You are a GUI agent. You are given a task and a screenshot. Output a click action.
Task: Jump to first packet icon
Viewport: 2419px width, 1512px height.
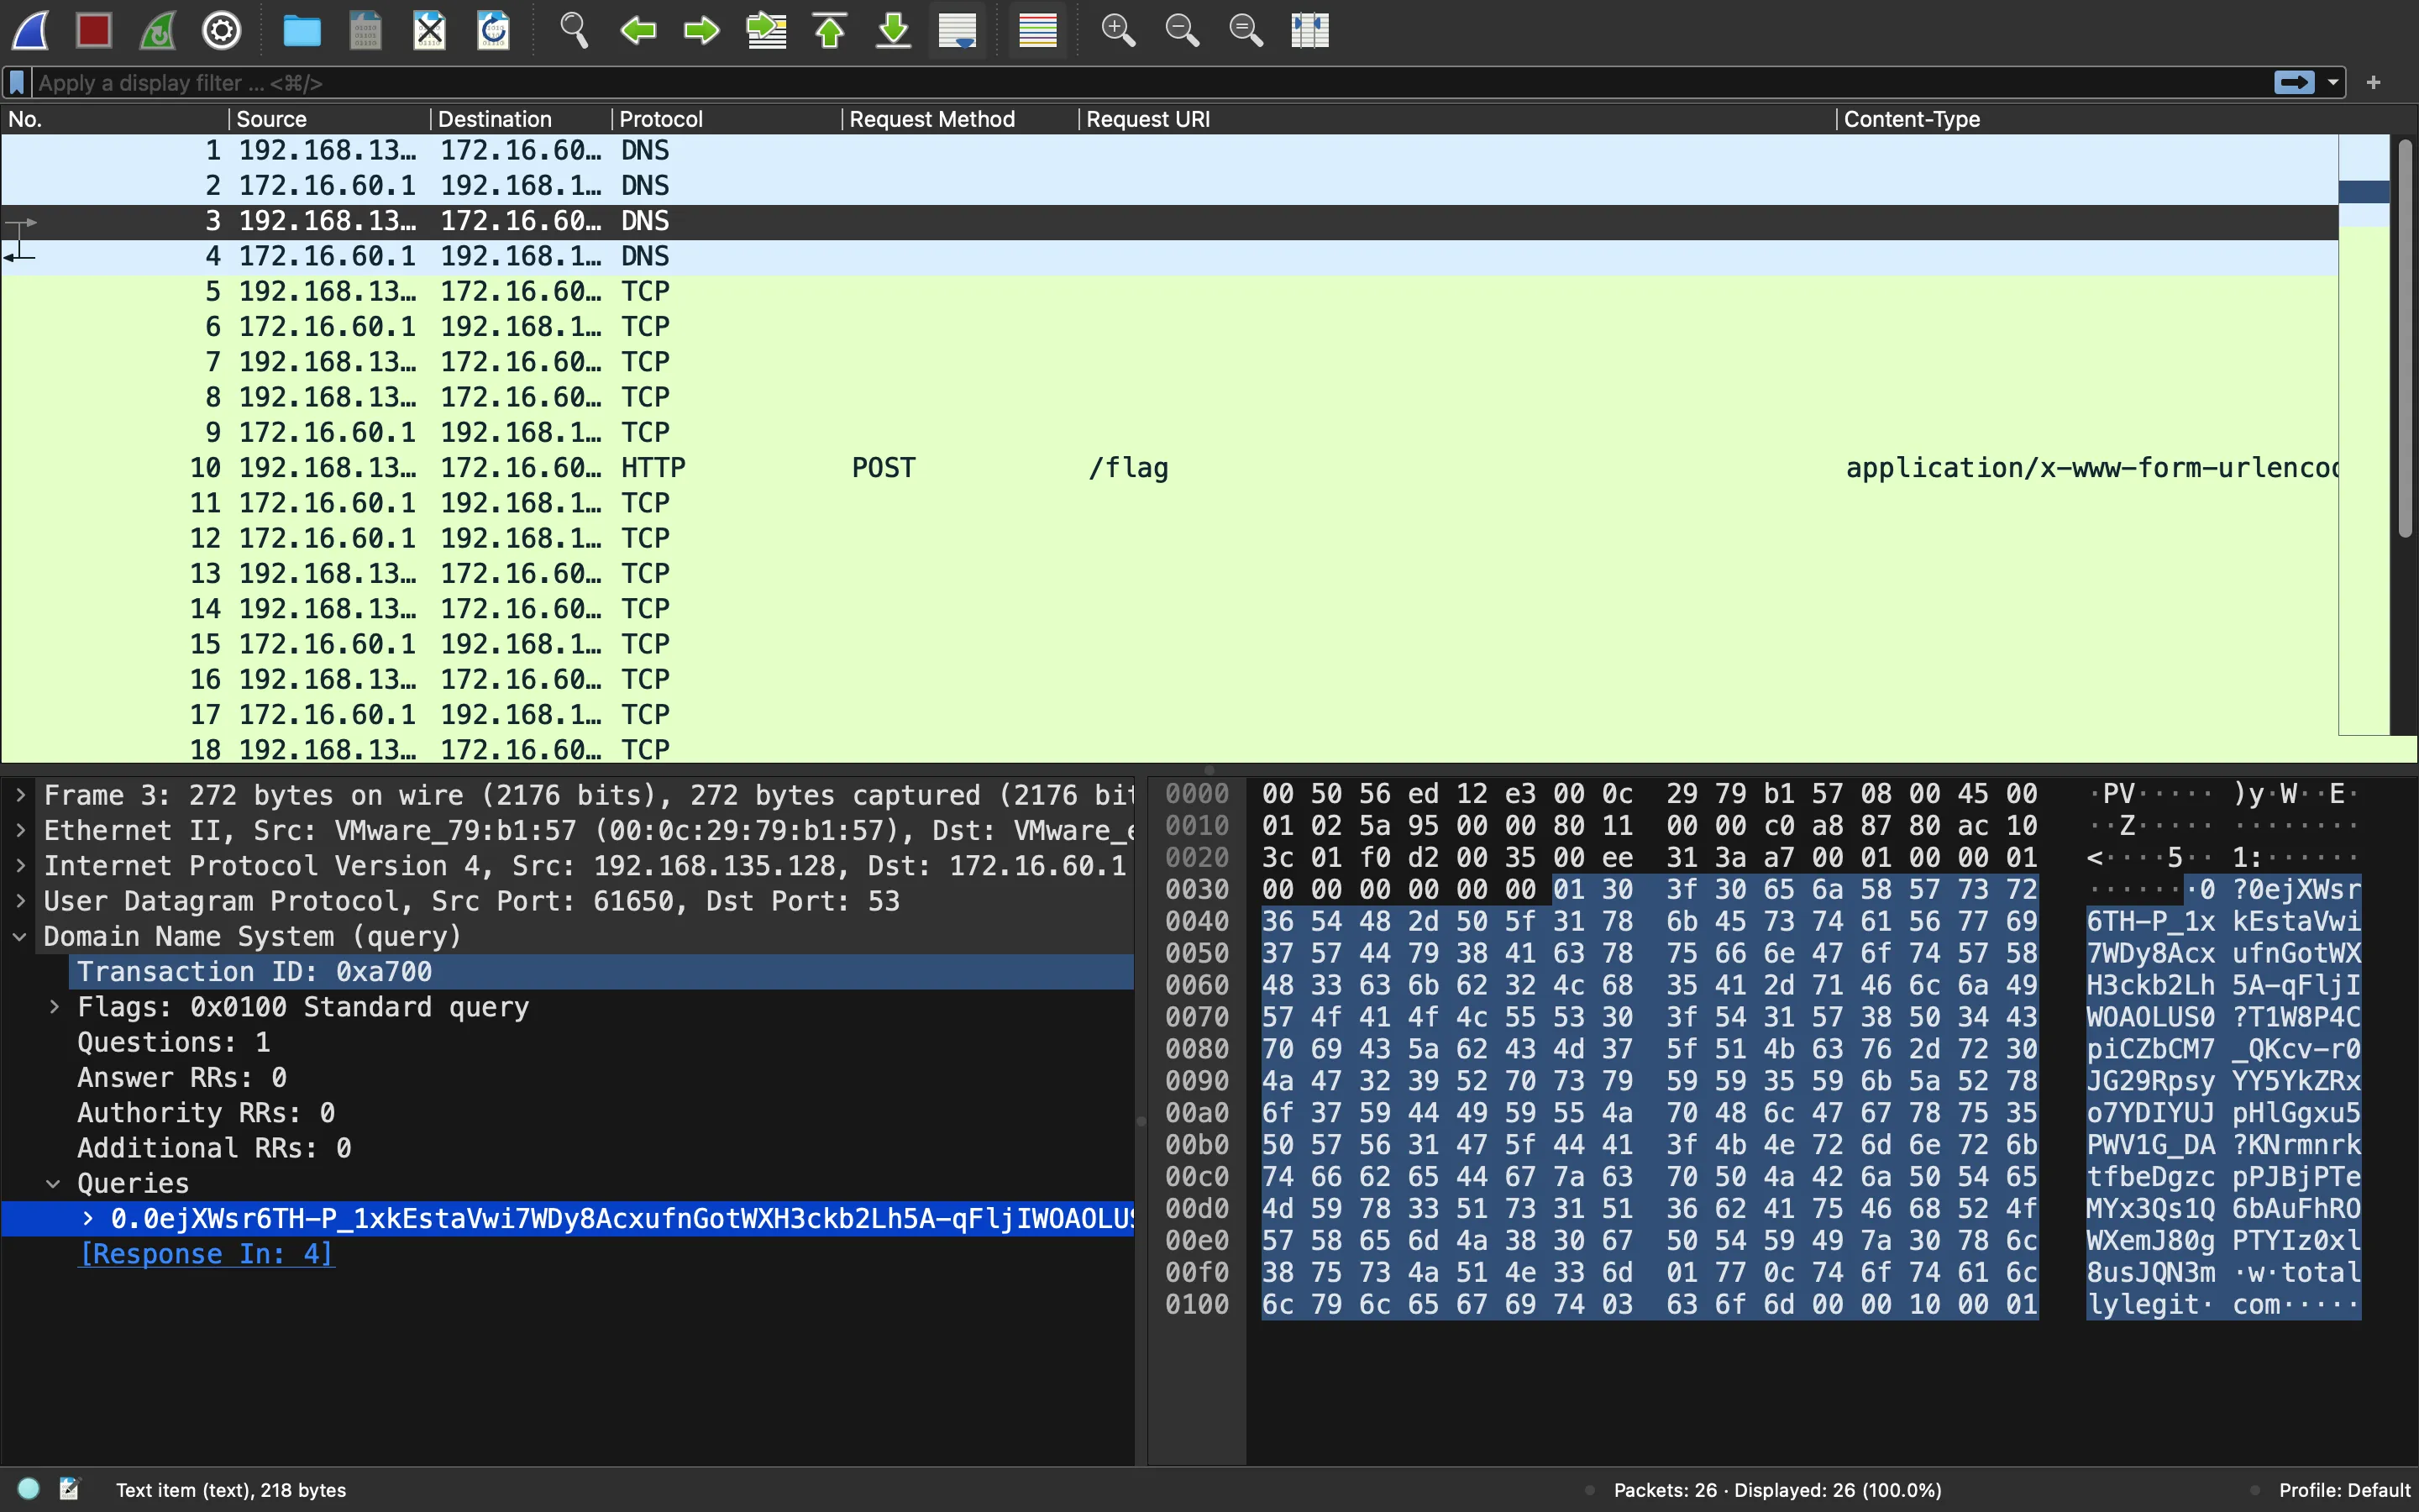click(x=830, y=30)
